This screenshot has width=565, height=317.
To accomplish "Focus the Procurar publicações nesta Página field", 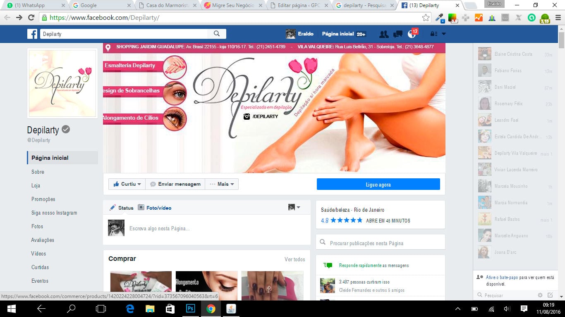I will 381,243.
